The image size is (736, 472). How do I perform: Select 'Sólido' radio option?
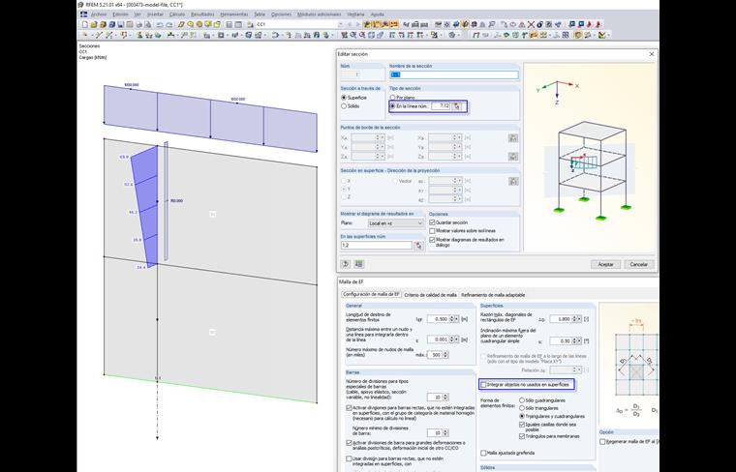coord(344,106)
